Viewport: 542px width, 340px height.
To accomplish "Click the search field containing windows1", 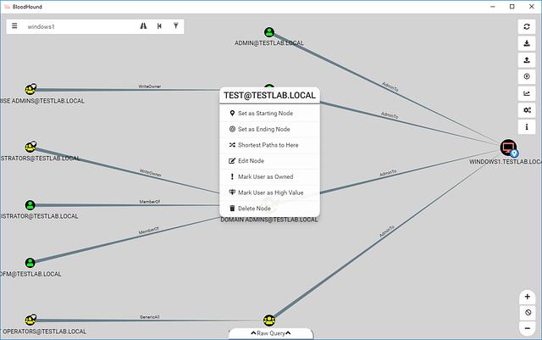I will tap(80, 26).
